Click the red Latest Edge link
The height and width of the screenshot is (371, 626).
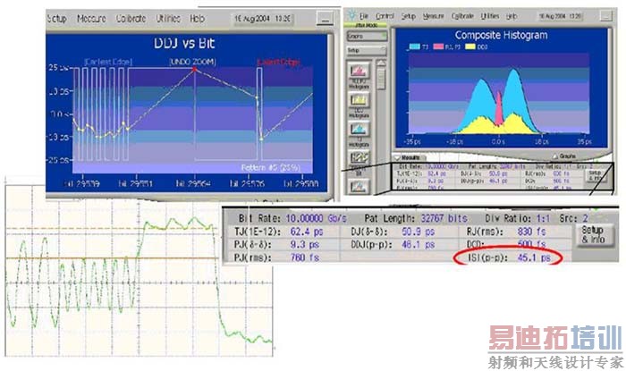[x=279, y=62]
